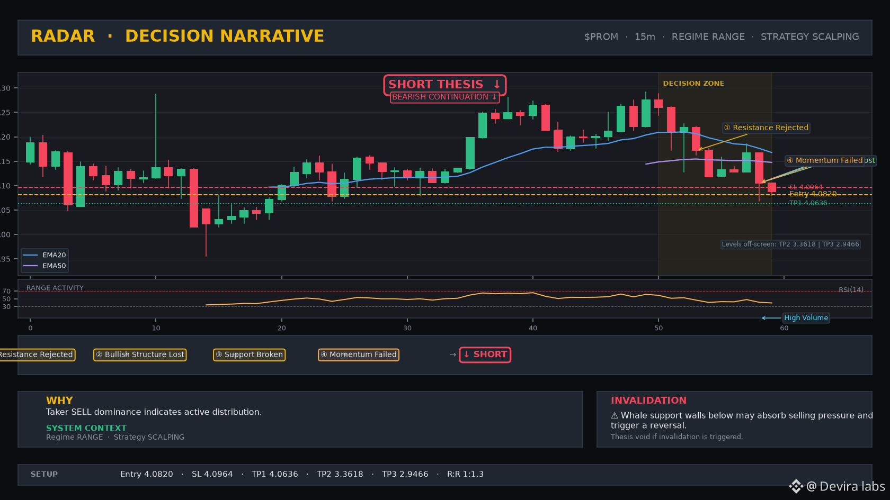The image size is (890, 500).
Task: Click the Taker SELL dominance explanation text
Action: coord(154,412)
